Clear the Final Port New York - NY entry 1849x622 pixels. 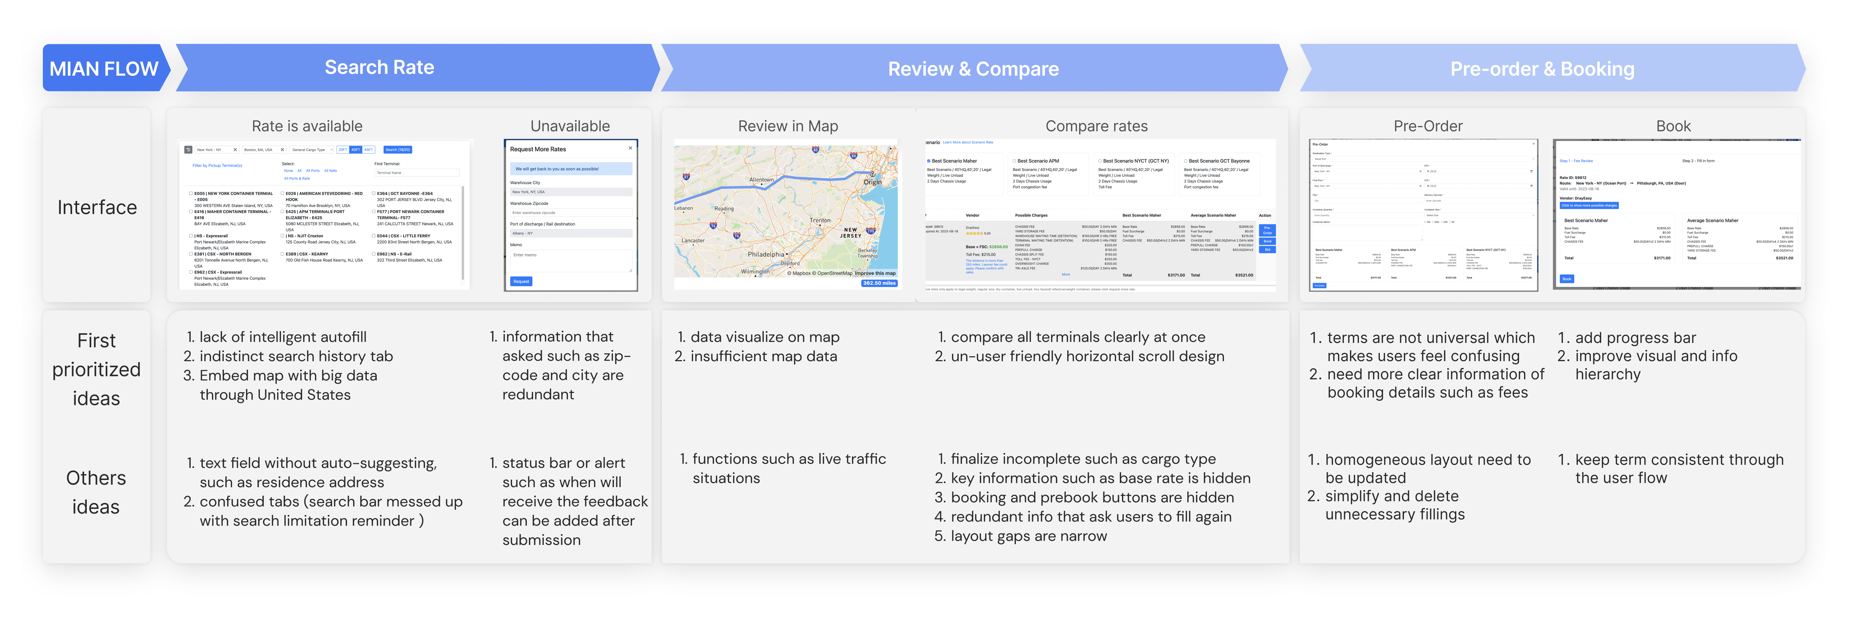[x=1420, y=186]
